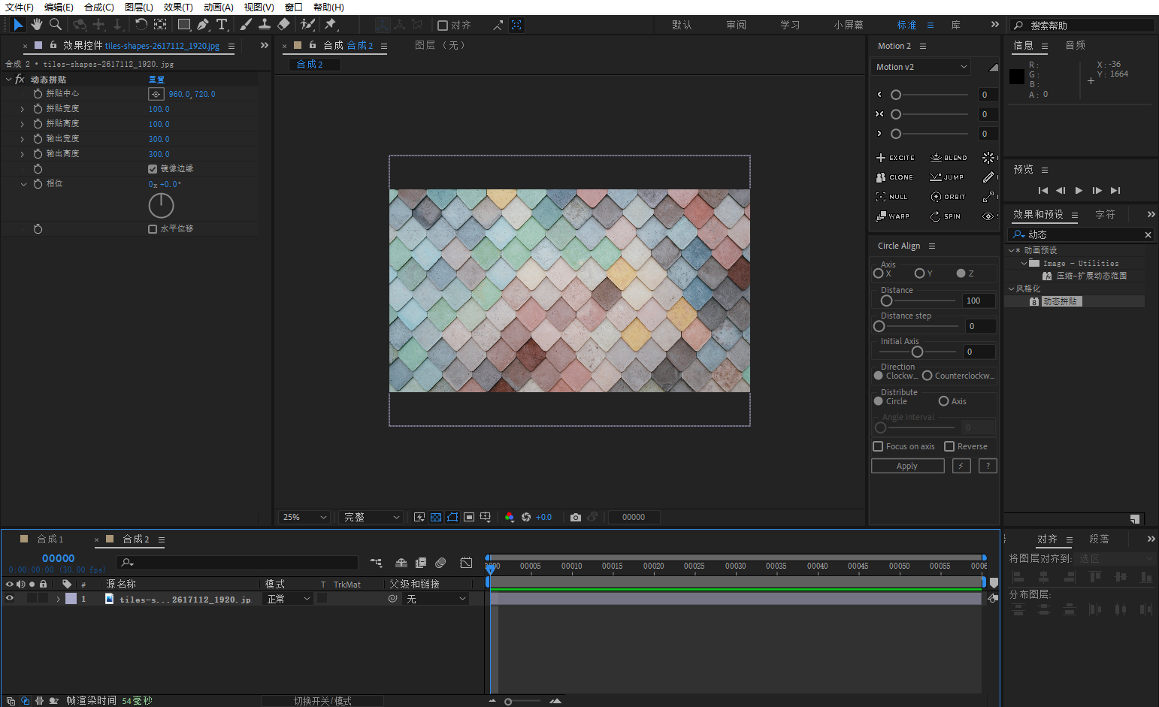Enable motion blur switch in timeline
The image size is (1159, 707).
click(441, 563)
